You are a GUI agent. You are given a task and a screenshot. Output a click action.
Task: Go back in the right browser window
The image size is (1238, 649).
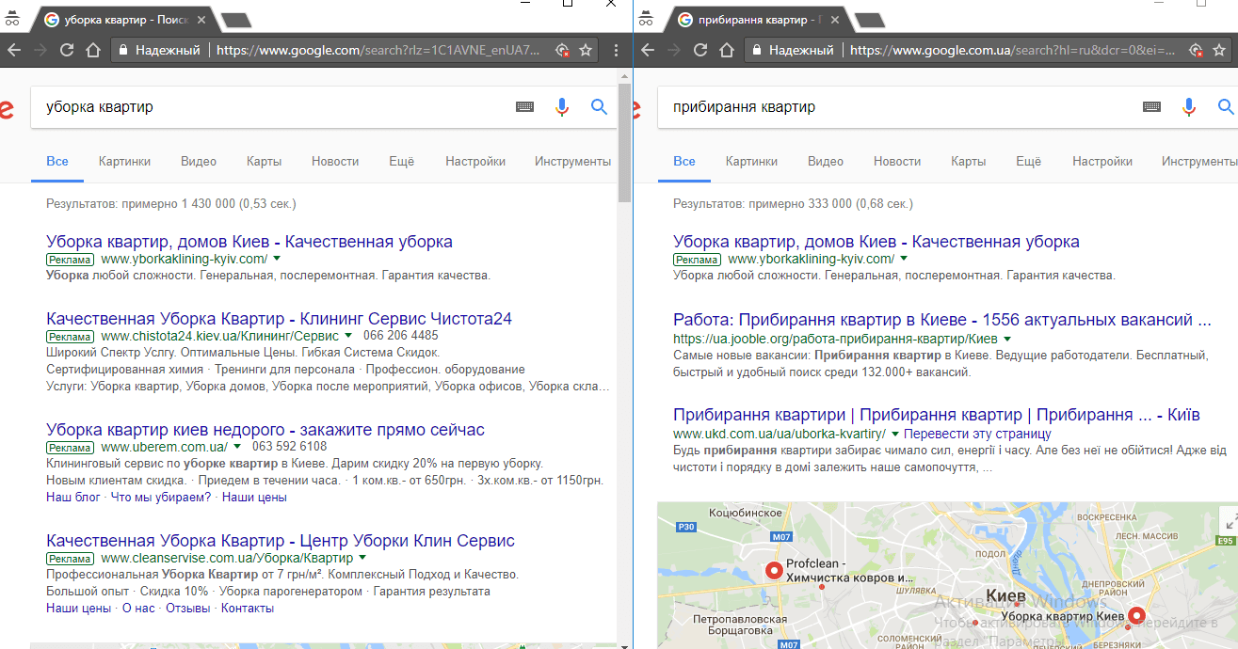click(x=647, y=50)
